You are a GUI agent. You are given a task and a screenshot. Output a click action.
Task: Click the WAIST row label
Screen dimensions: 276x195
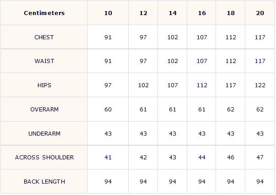click(x=44, y=61)
